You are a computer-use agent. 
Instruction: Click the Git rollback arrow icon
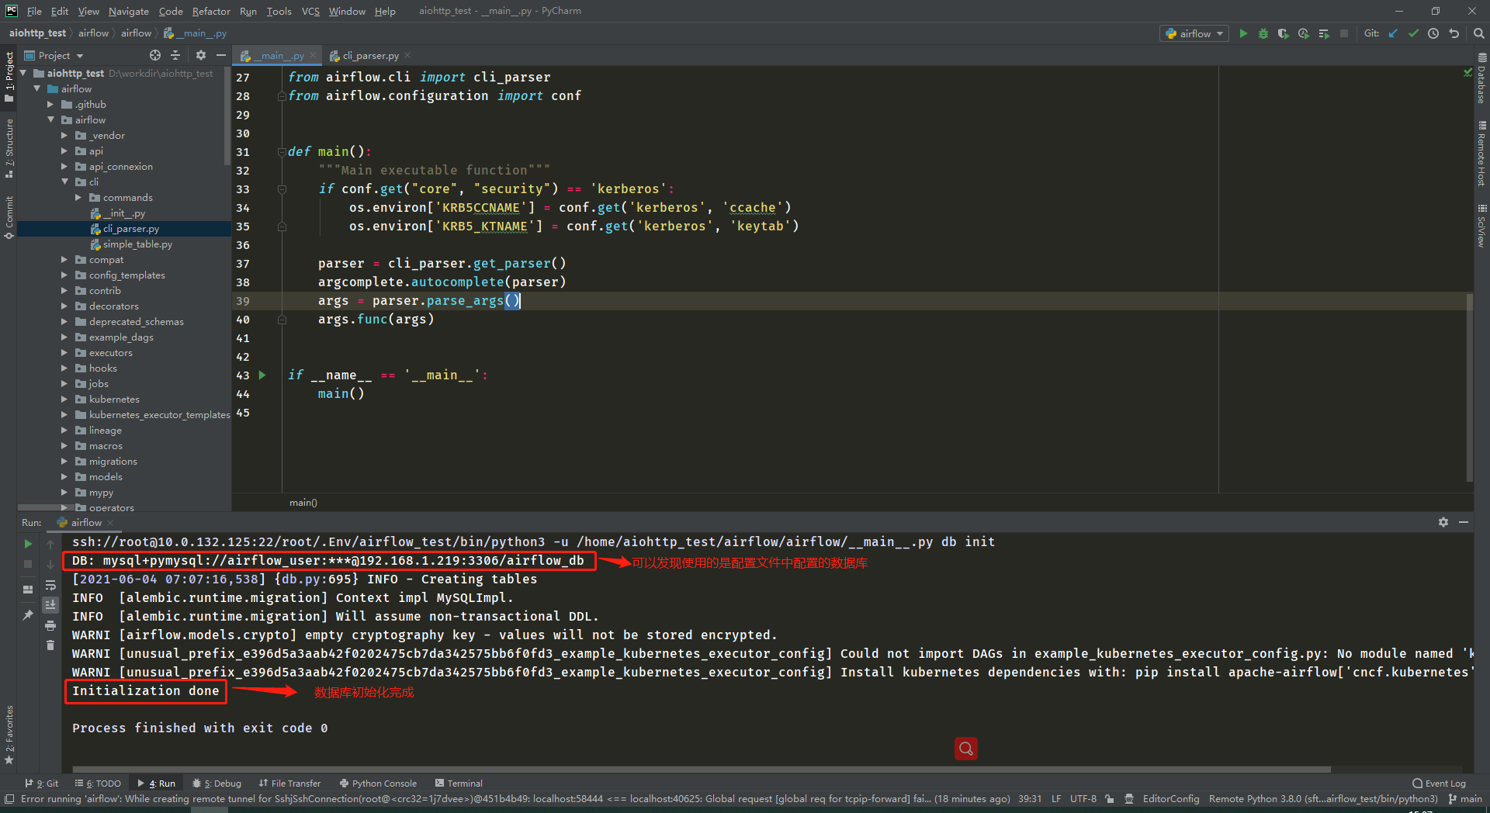pyautogui.click(x=1454, y=33)
